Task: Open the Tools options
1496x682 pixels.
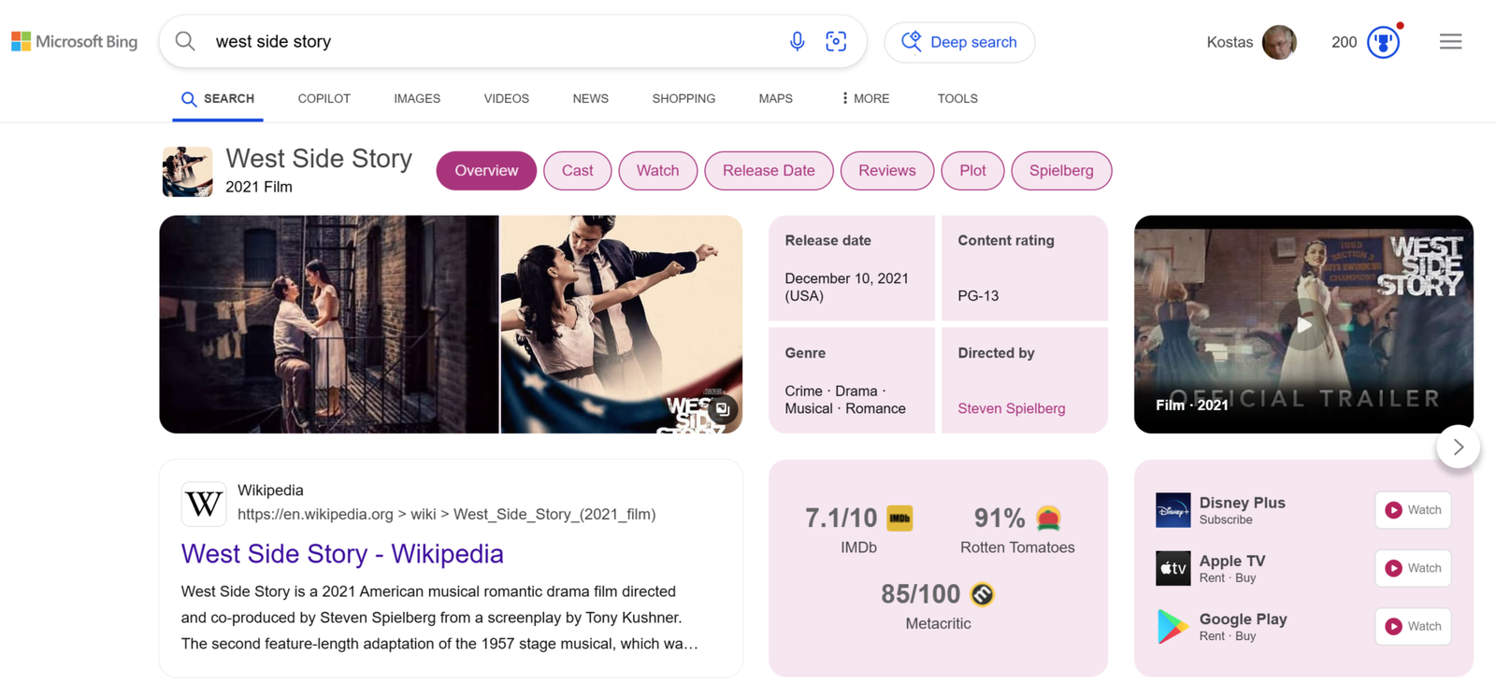Action: coord(957,98)
